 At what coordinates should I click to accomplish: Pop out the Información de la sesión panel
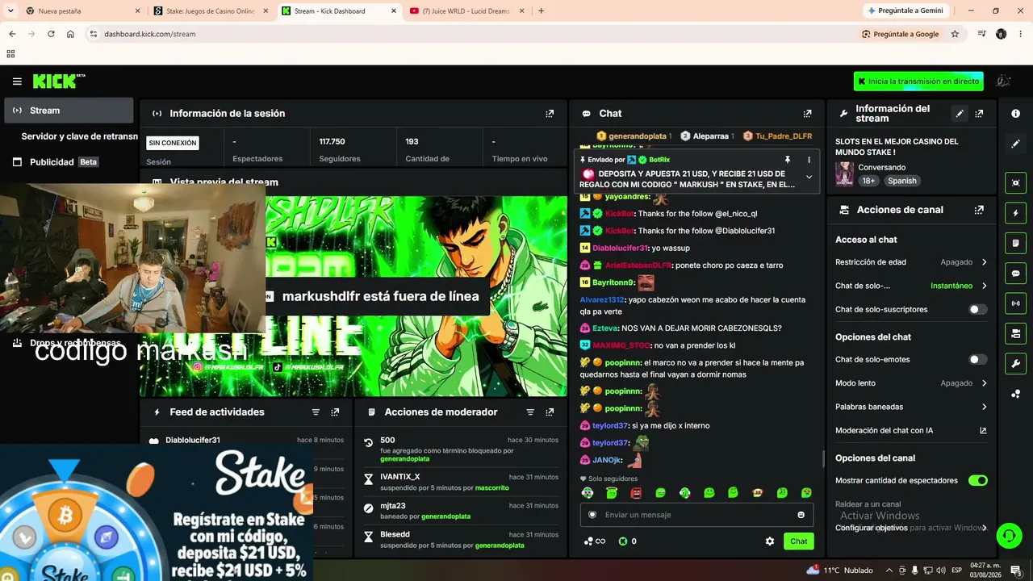pyautogui.click(x=550, y=114)
